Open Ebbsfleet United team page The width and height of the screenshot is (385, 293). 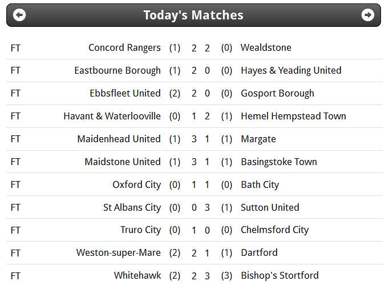point(125,94)
